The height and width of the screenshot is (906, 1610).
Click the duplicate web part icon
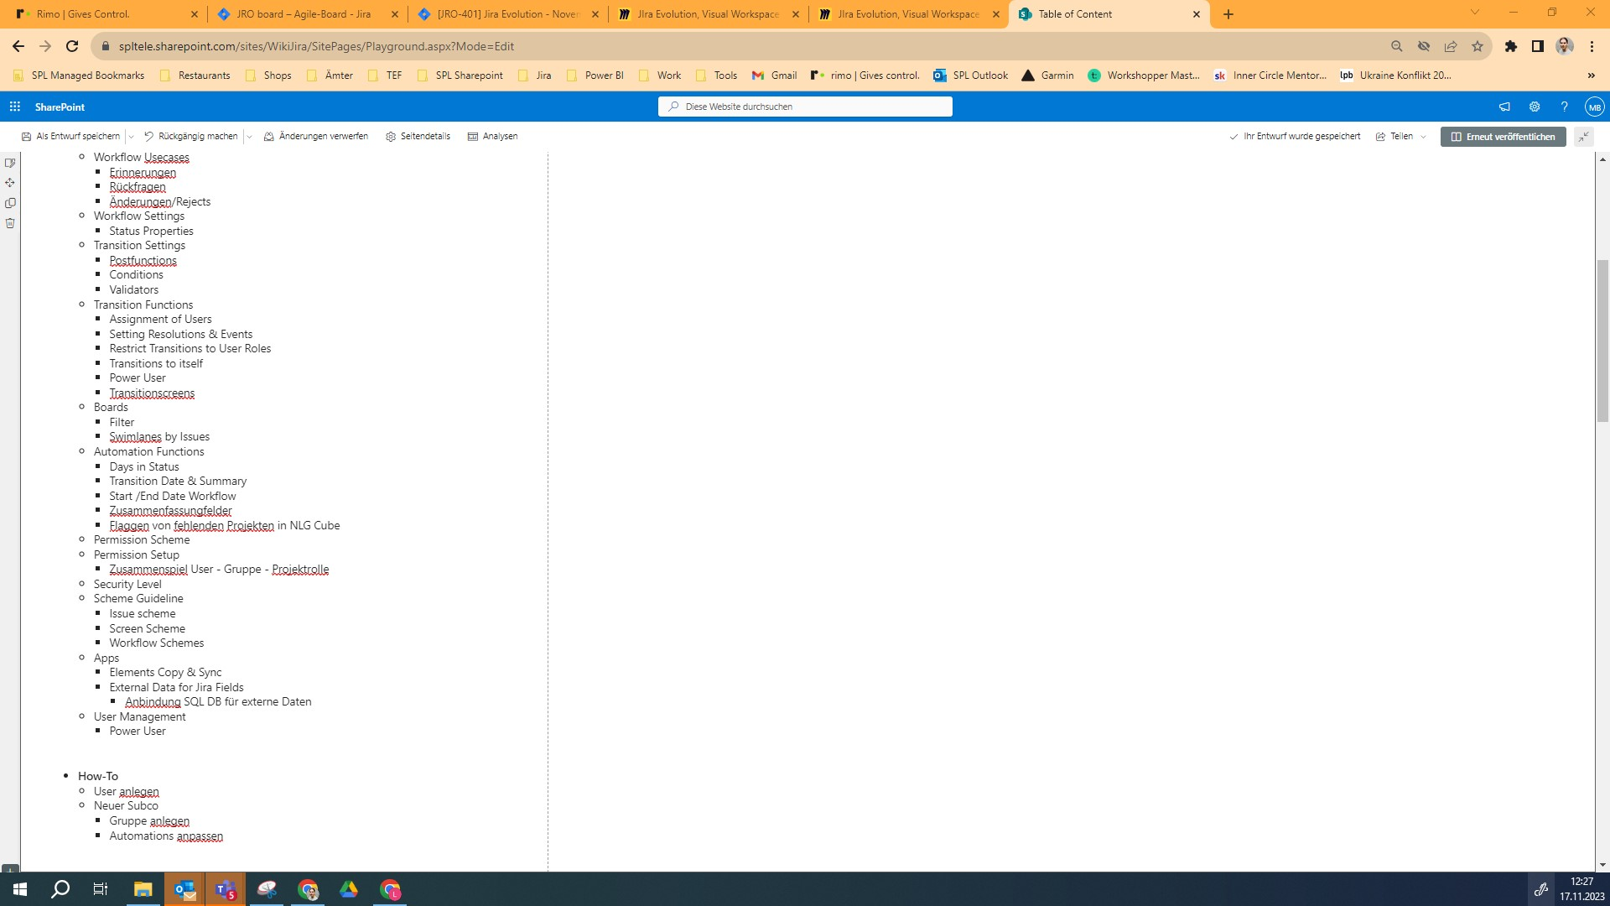(x=10, y=203)
